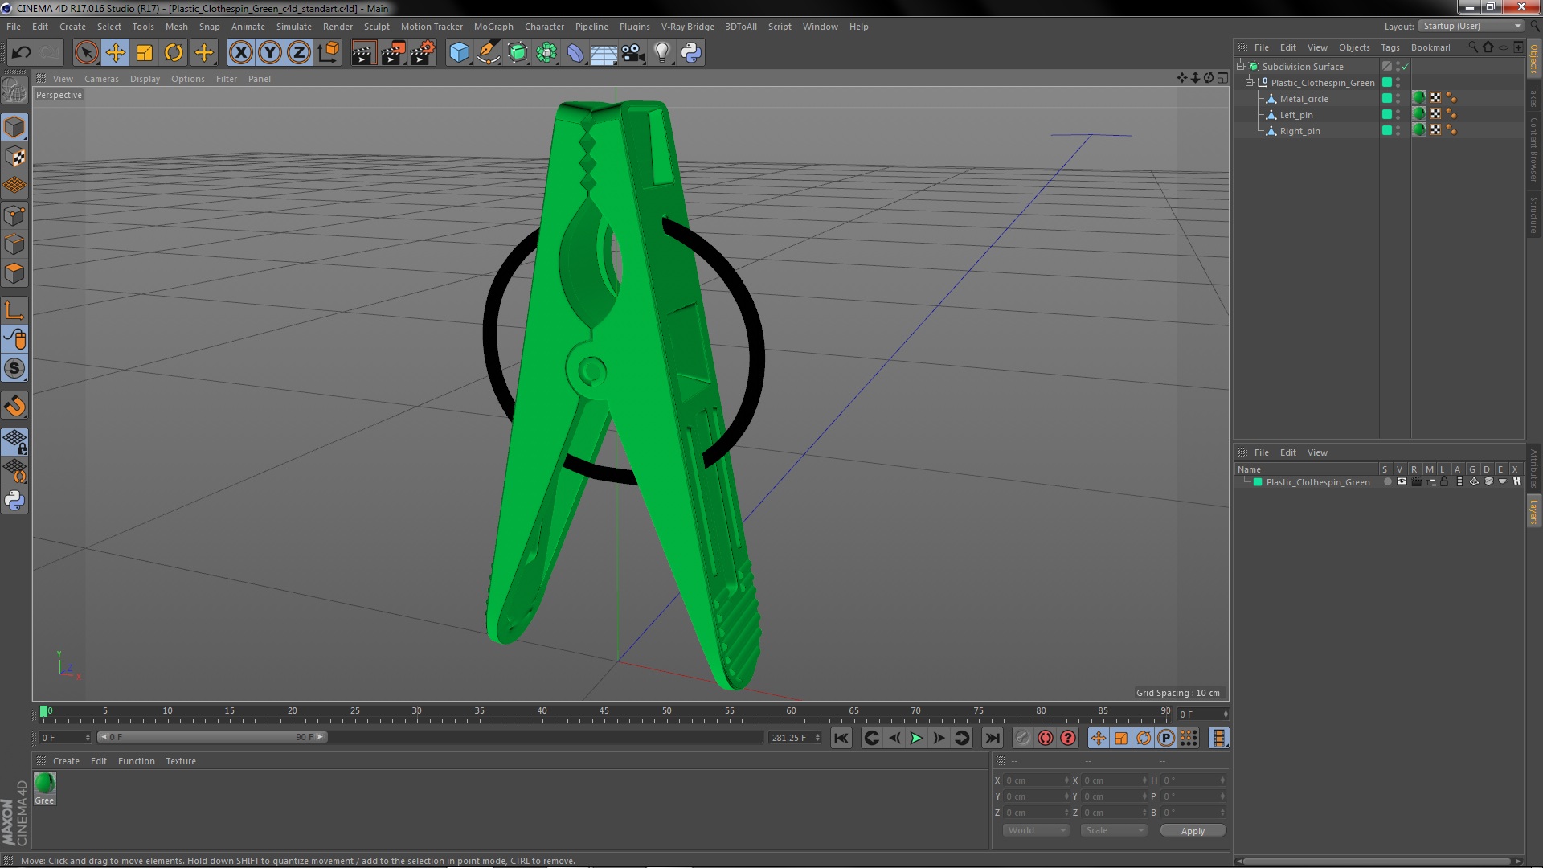Toggle Y axis lock
Image resolution: width=1543 pixels, height=868 pixels.
270,53
